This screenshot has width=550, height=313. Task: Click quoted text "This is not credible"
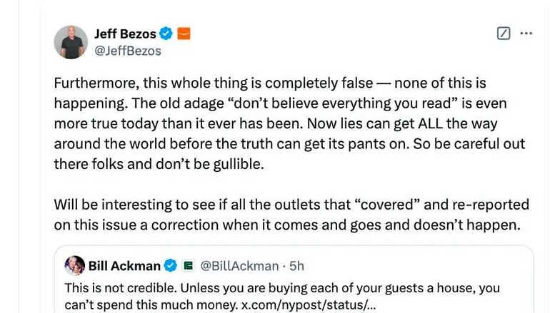pyautogui.click(x=121, y=288)
